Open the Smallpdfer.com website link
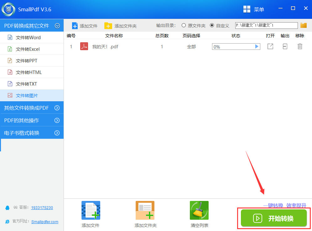The width and height of the screenshot is (312, 231). (x=45, y=222)
